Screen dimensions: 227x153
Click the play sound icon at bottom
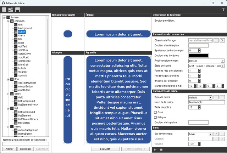155,150
